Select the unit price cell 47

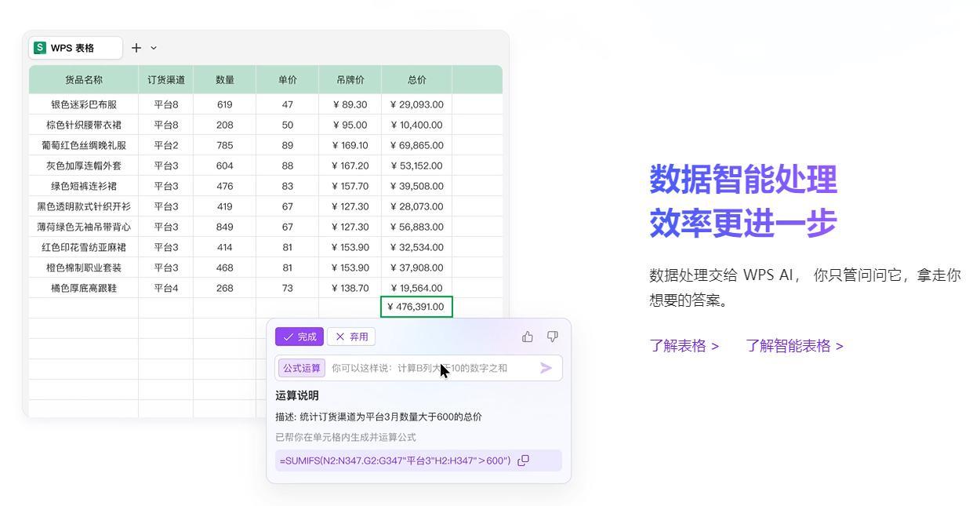[x=288, y=104]
